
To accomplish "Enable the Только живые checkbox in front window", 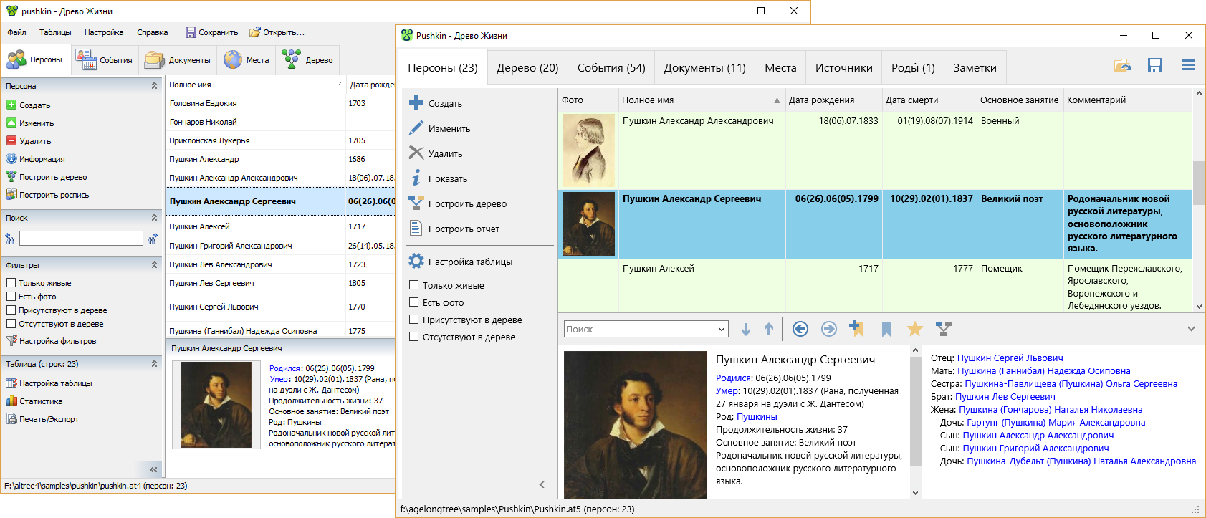I will [x=414, y=285].
